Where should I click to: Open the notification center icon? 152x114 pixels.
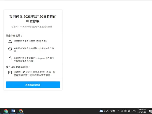pyautogui.click(x=150, y=111)
